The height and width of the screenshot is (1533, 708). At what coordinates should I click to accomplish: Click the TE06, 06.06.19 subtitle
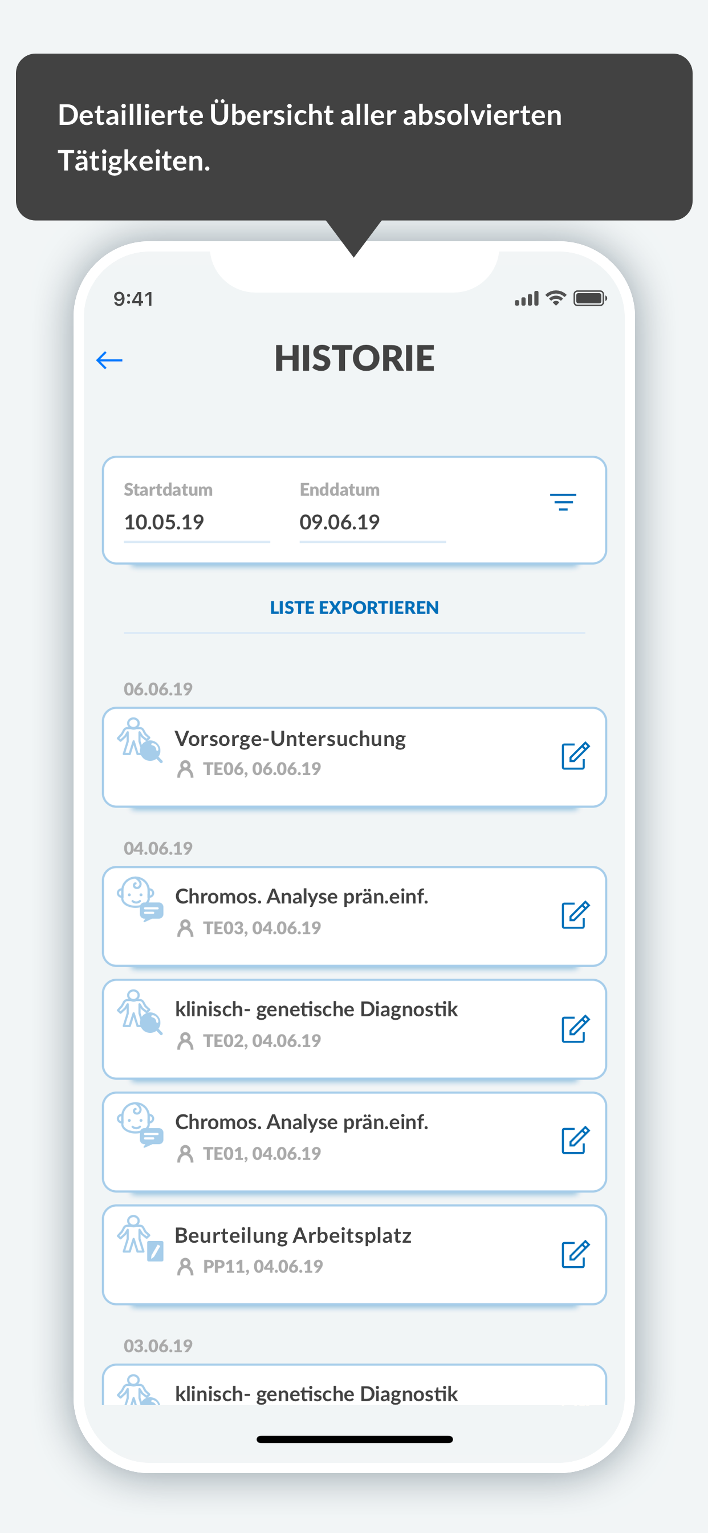262,769
